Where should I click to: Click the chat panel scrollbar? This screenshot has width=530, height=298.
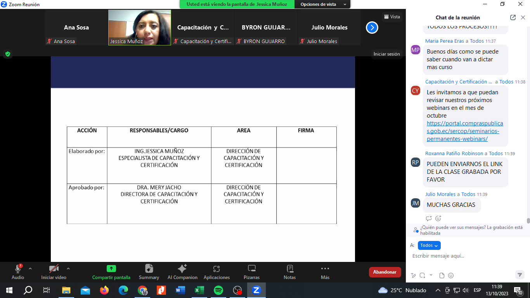click(x=528, y=221)
